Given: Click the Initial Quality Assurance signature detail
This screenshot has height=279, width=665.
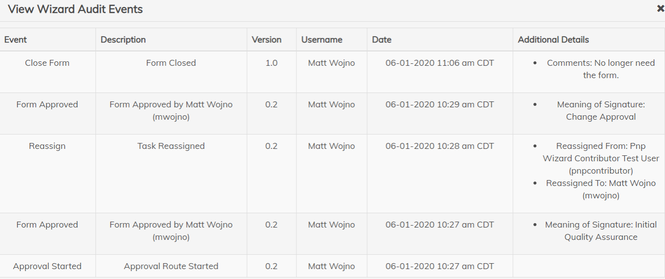Looking at the screenshot, I should (601, 231).
